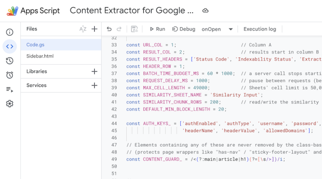The width and height of the screenshot is (322, 179).
Task: Click the RESULT_HEADERS constant name
Action: click(x=162, y=59)
